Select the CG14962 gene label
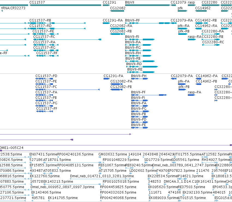 click(x=203, y=8)
